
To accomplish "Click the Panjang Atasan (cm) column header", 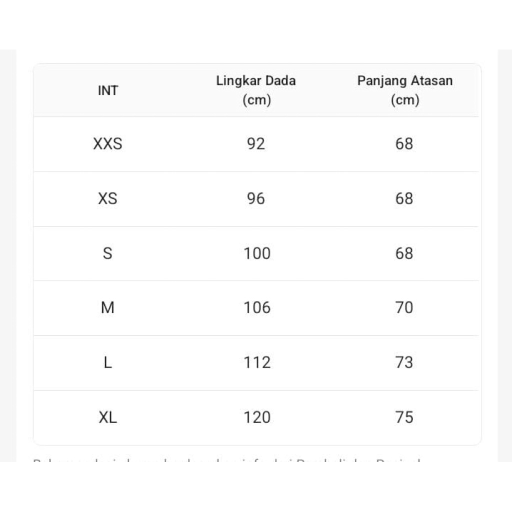I will (x=404, y=90).
